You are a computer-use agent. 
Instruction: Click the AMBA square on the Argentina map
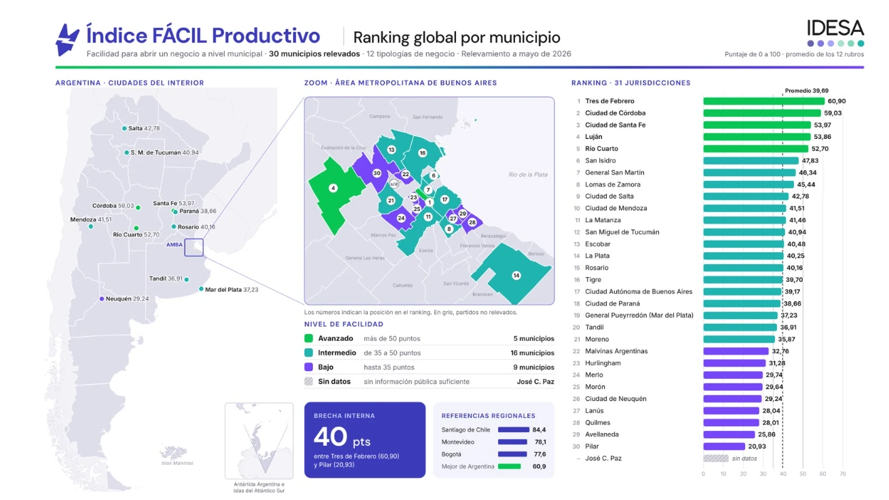pos(194,247)
